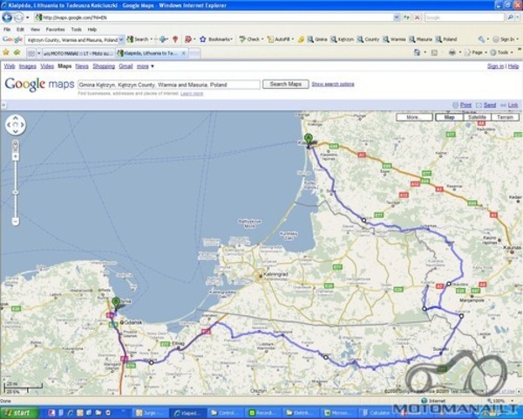Image resolution: width=523 pixels, height=419 pixels.
Task: Click the IE search magnifier icon
Action: point(510,17)
